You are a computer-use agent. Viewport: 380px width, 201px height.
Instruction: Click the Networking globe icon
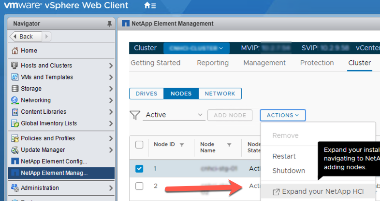[15, 100]
